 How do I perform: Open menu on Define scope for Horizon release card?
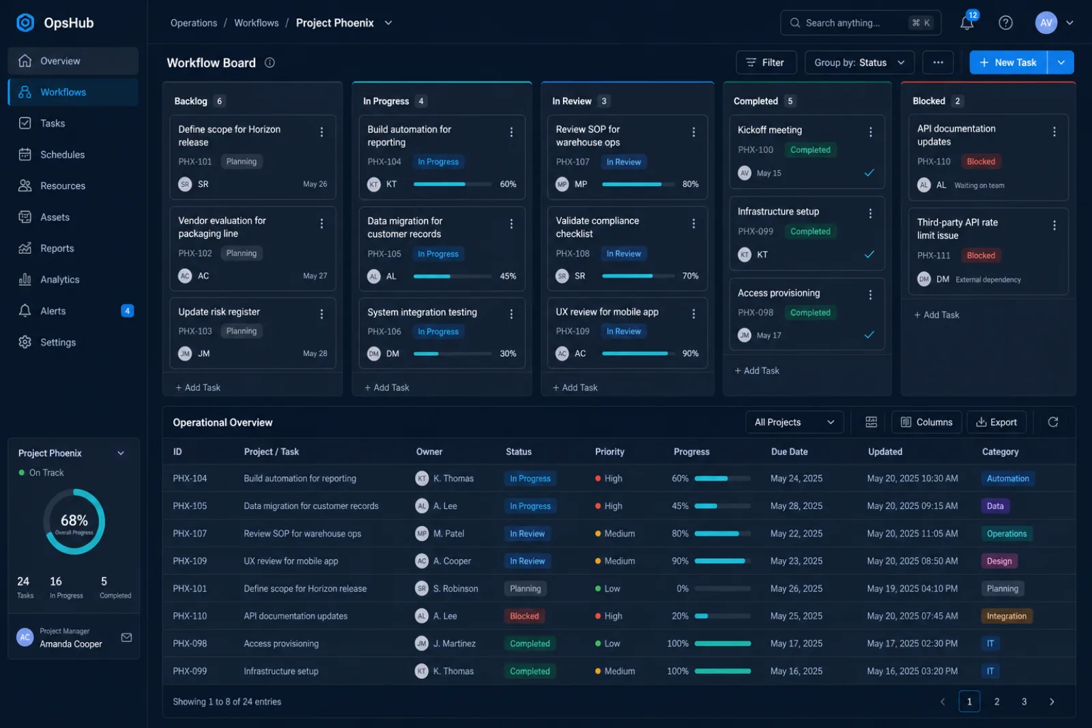coord(321,132)
